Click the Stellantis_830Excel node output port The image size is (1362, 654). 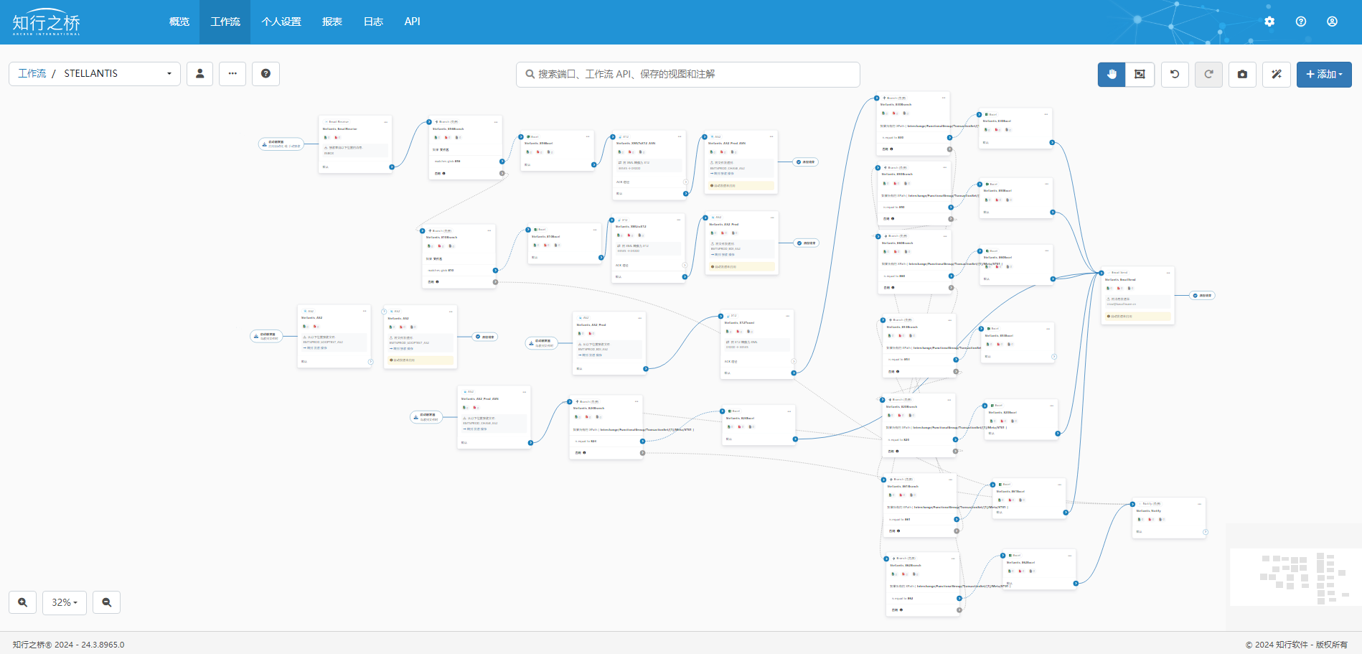click(x=1052, y=143)
